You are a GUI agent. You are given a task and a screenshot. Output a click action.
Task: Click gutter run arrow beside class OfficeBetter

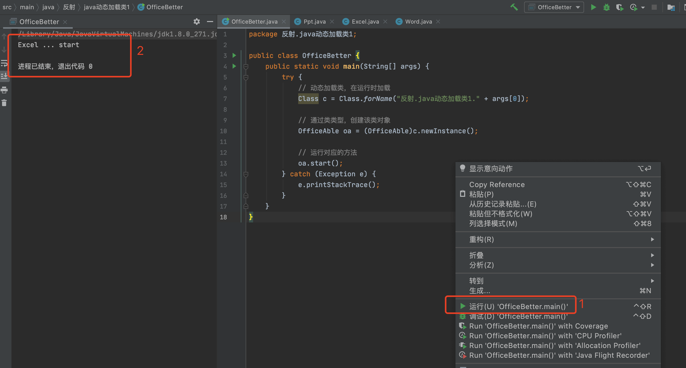pos(234,55)
